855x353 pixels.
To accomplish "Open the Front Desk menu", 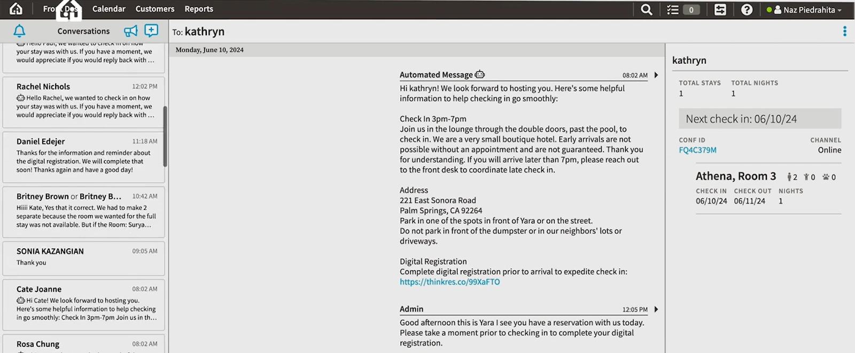I will tap(60, 9).
